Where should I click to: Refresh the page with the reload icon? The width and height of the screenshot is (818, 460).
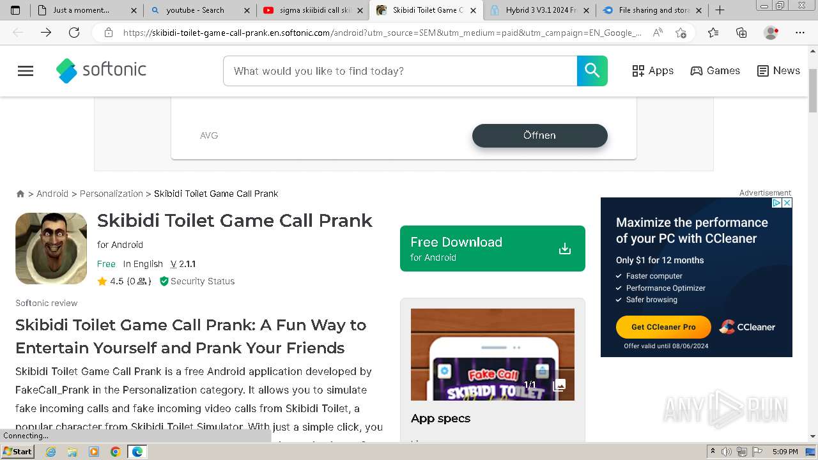click(x=74, y=33)
